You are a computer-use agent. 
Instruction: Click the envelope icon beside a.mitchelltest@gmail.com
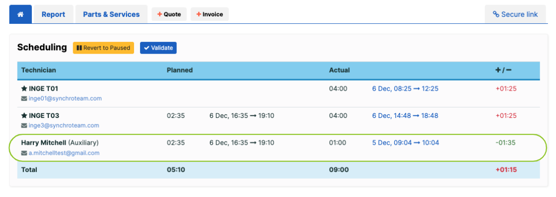24,153
